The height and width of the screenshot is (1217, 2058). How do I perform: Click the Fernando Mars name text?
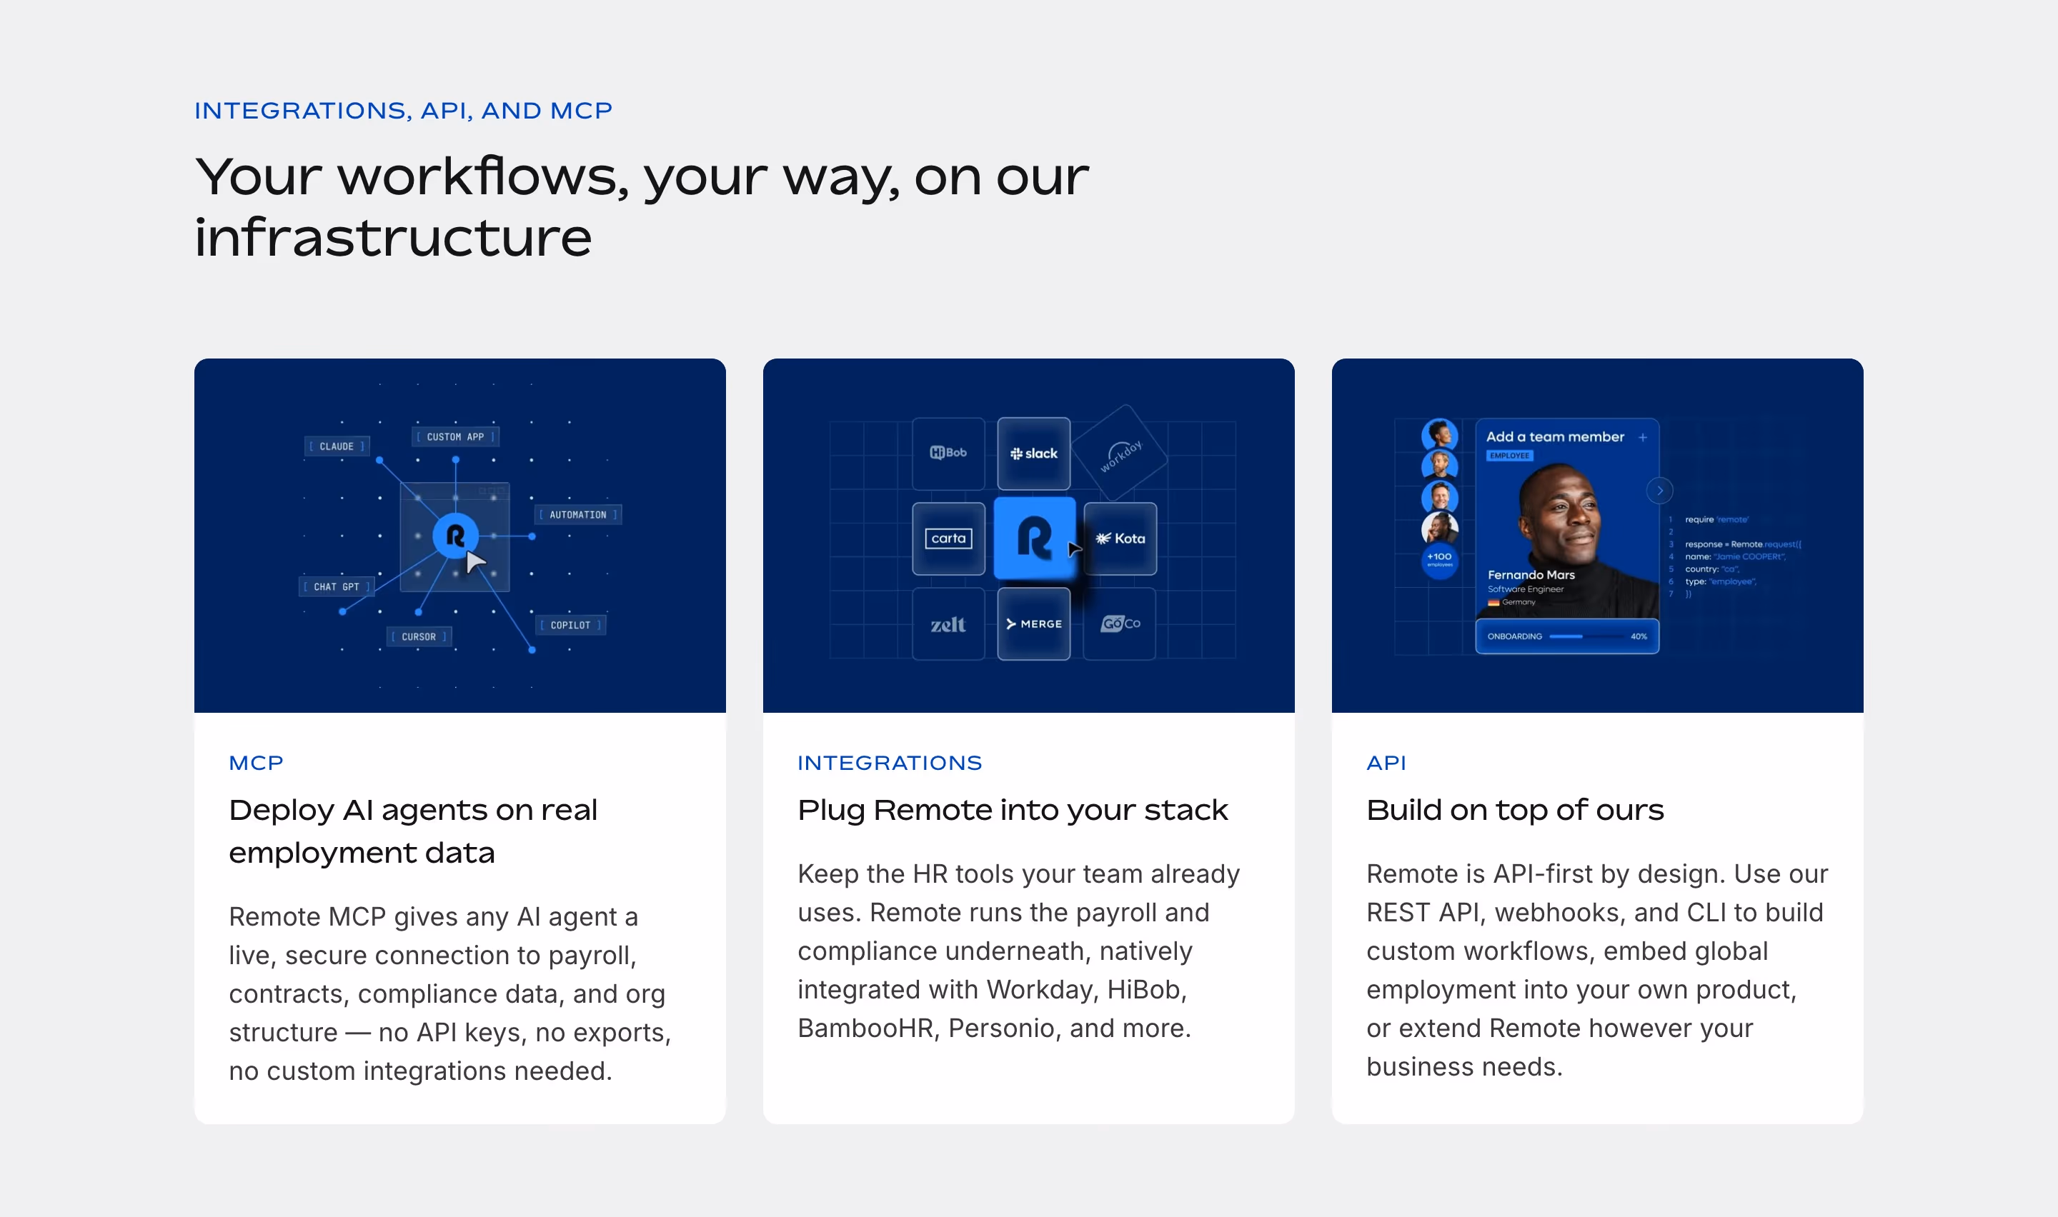(1531, 575)
